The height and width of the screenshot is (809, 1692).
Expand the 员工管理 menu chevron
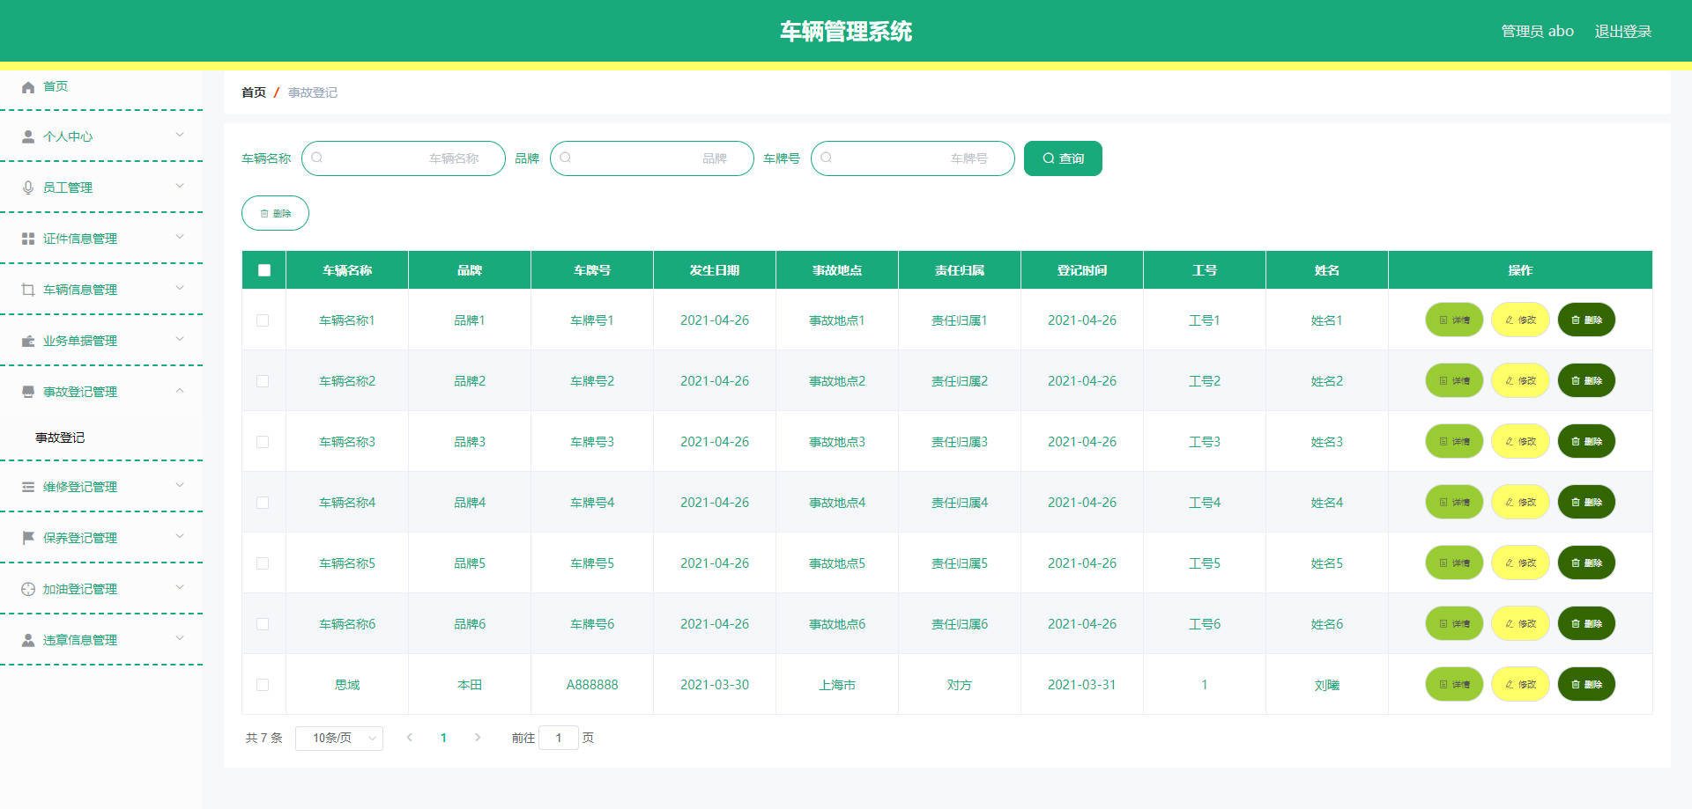pyautogui.click(x=180, y=187)
